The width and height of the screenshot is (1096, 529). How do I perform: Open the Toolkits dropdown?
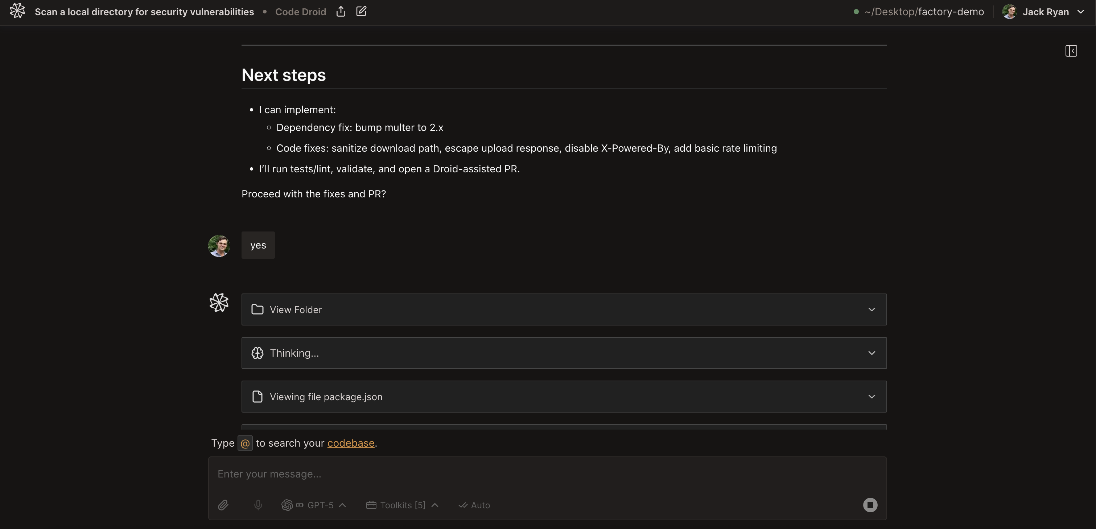[403, 505]
